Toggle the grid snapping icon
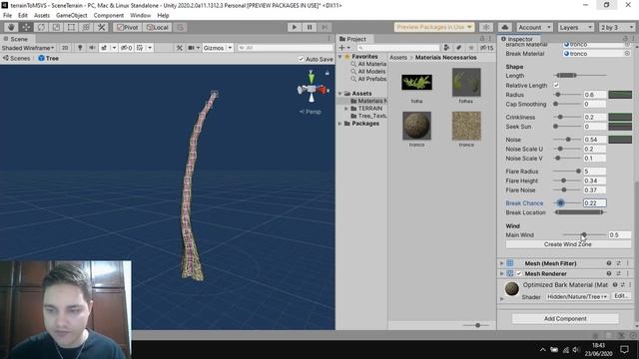 coord(180,27)
